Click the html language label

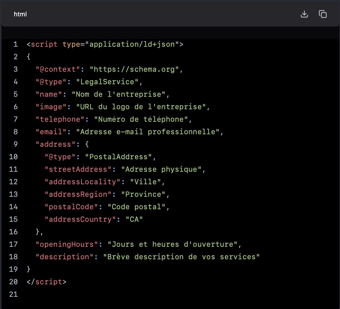tap(20, 14)
